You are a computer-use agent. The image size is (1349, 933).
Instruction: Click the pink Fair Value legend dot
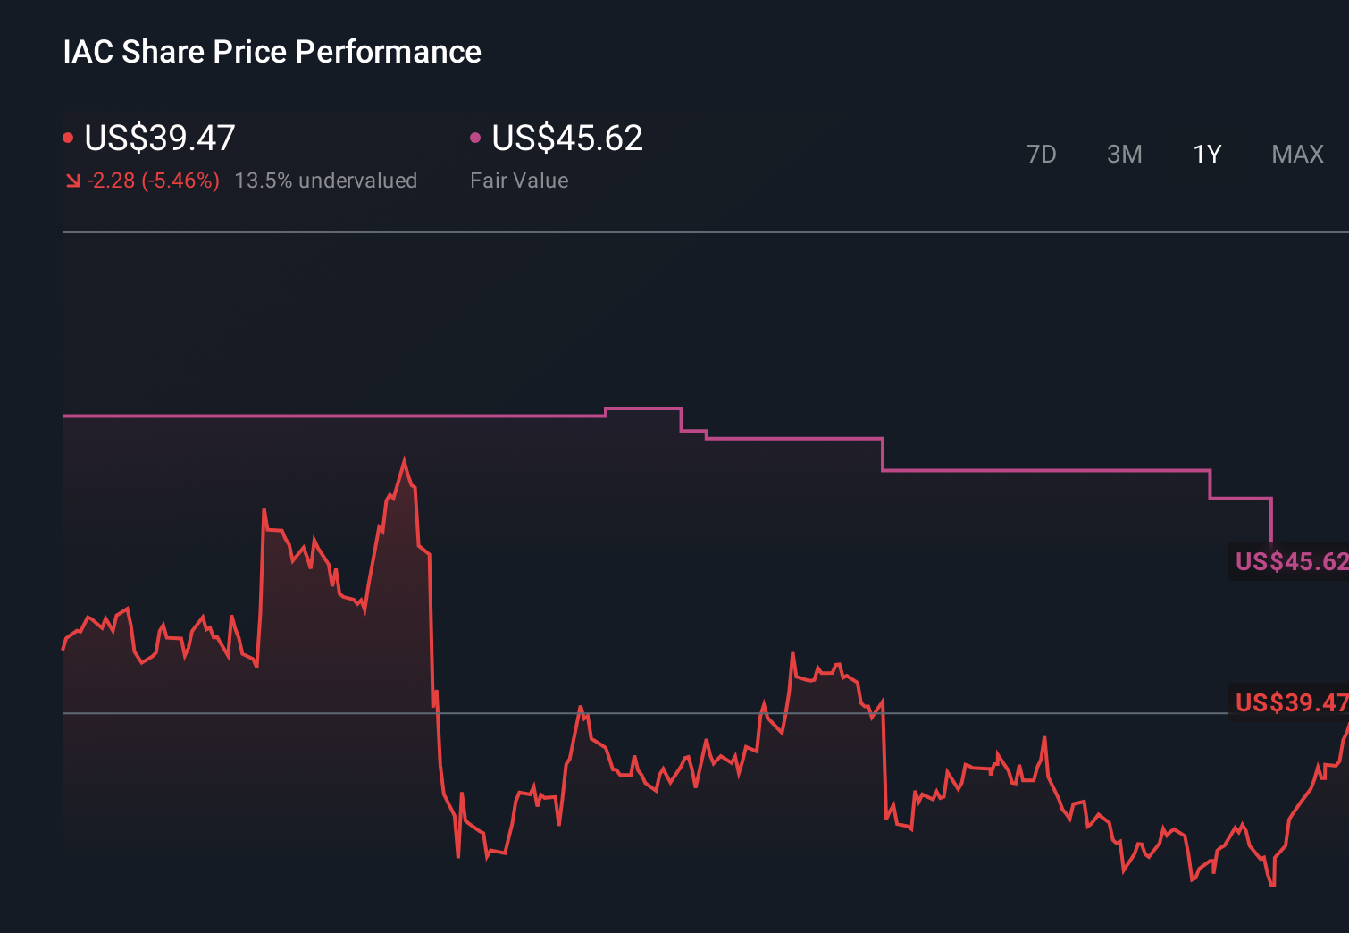(x=476, y=137)
